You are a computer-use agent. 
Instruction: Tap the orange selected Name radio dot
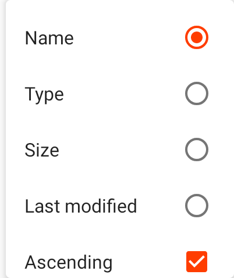coord(197,37)
